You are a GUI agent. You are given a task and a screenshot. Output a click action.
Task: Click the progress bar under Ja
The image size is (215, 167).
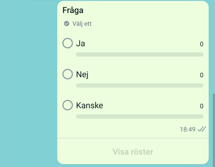click(x=140, y=54)
